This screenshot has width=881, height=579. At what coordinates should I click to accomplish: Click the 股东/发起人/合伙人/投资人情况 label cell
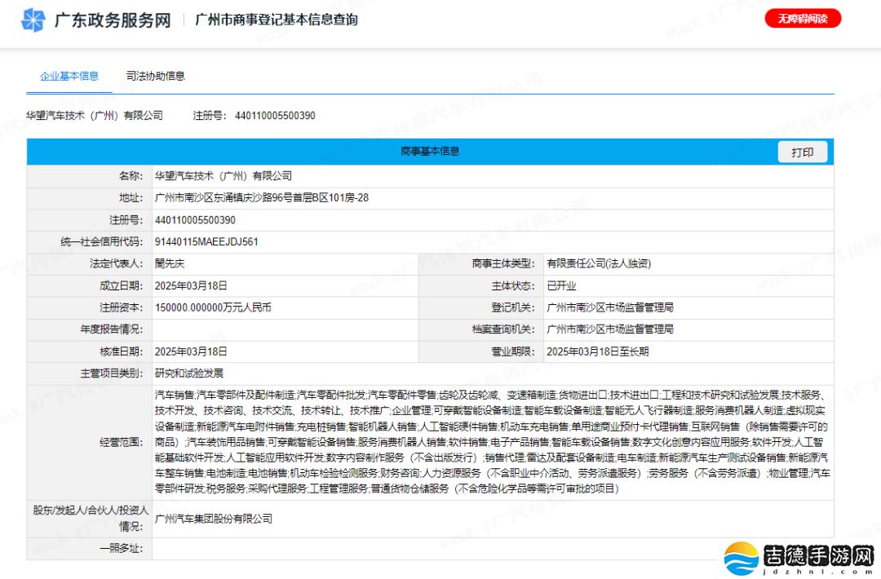pos(90,519)
